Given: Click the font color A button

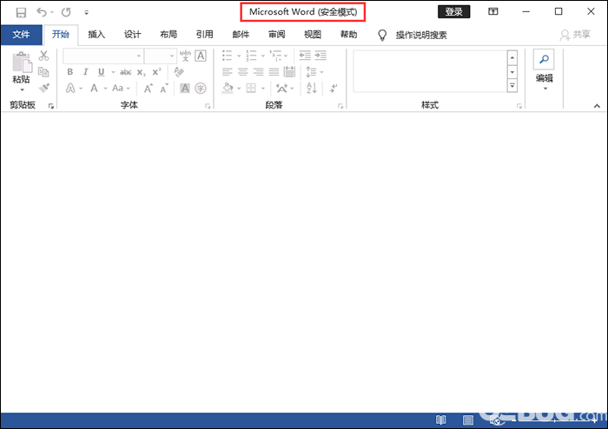Looking at the screenshot, I should tap(94, 89).
